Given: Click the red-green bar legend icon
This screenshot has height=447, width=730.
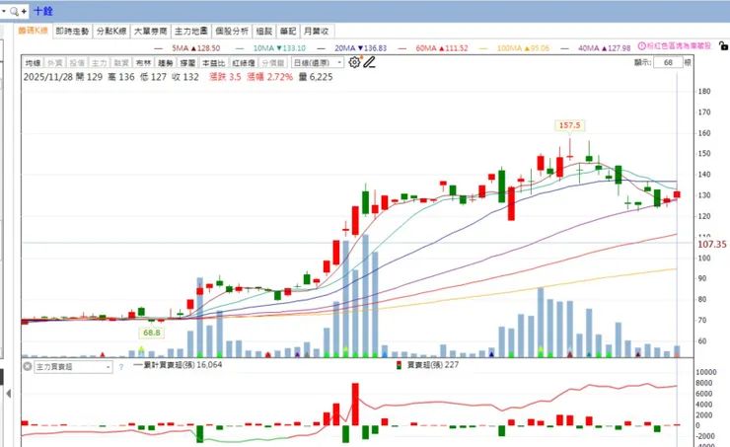Looking at the screenshot, I should pos(399,365).
